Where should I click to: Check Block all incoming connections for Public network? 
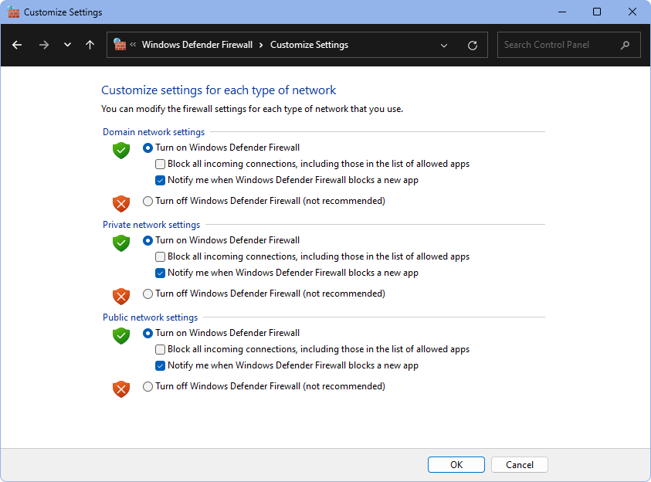(161, 349)
